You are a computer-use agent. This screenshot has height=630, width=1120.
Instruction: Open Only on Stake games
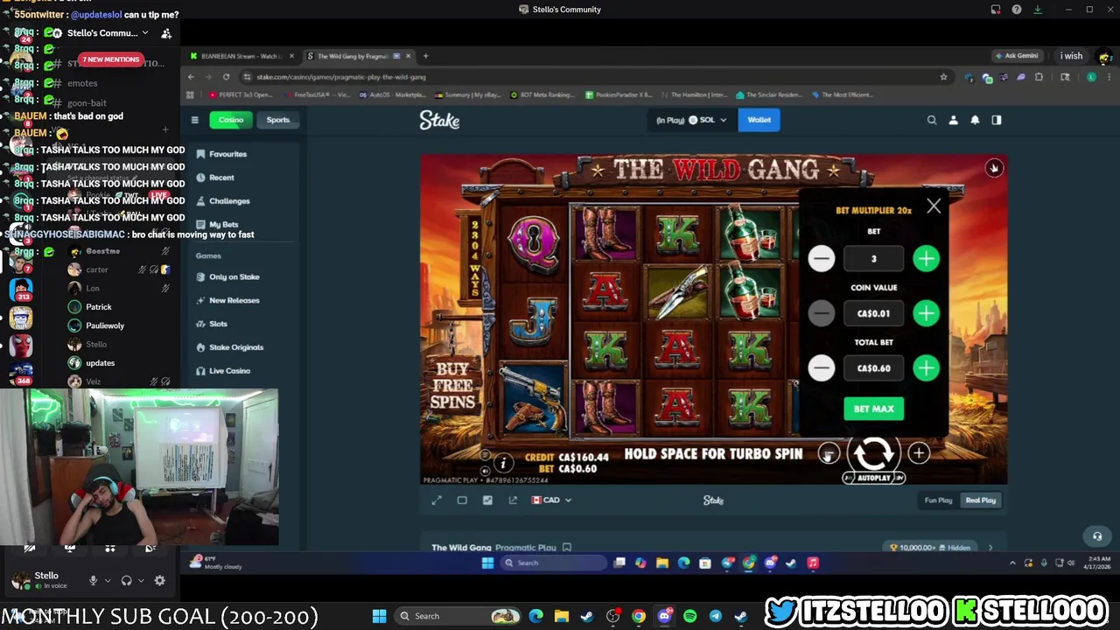pos(234,276)
